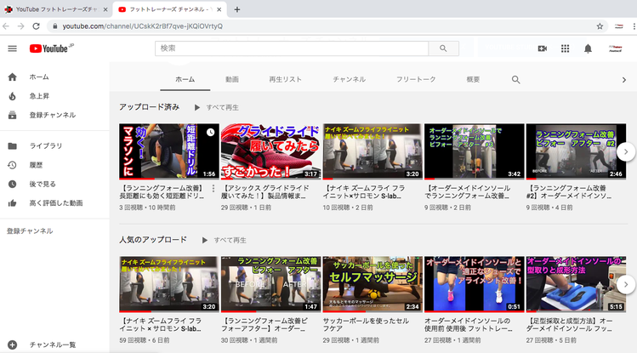Screen dimensions: 637x353
Task: Open title 【ランニングフォーム改善ビフォーアフター】
Action: pos(264,325)
